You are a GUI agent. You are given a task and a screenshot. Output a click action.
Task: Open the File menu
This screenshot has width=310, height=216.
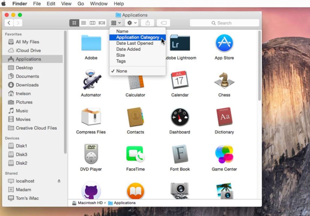click(37, 3)
